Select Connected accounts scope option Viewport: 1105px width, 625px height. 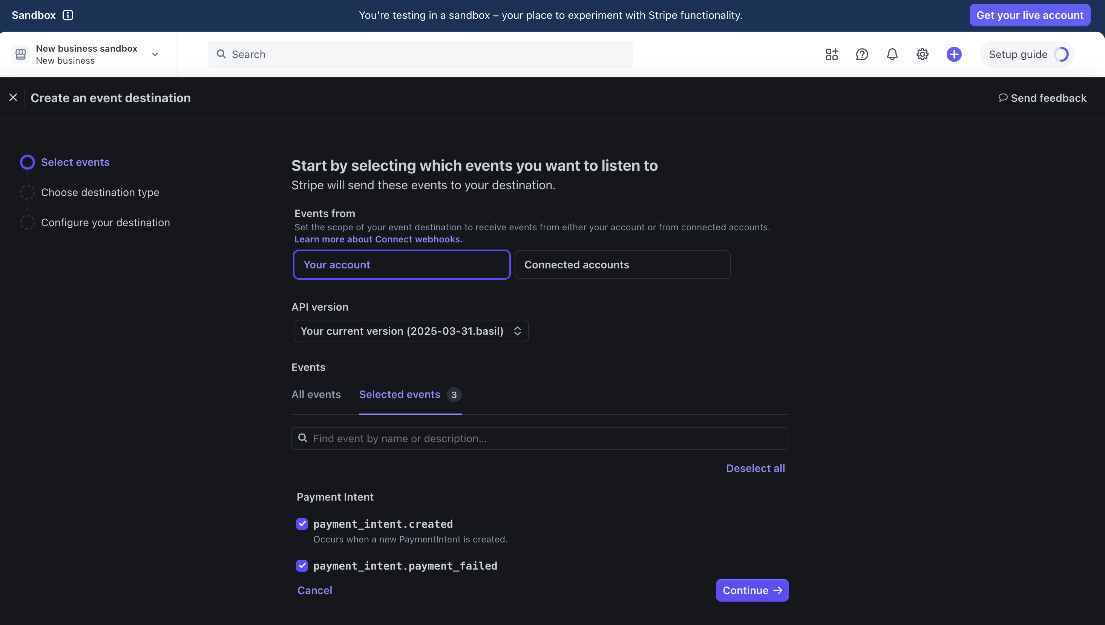pyautogui.click(x=622, y=265)
